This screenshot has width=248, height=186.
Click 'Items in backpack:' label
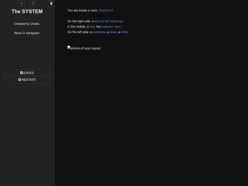[27, 33]
